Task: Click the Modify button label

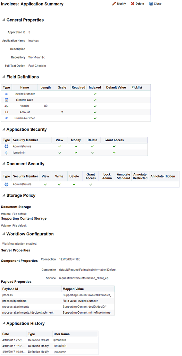Action: click(121, 4)
